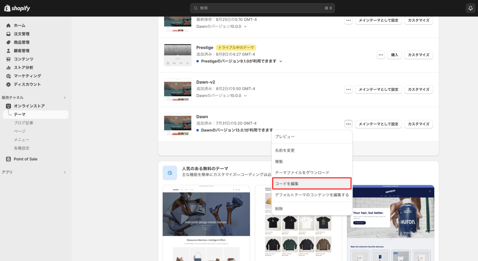Viewport: 478px width, 261px height.
Task: Open the Prestige theme more-actions (...) menu
Action: tap(381, 55)
